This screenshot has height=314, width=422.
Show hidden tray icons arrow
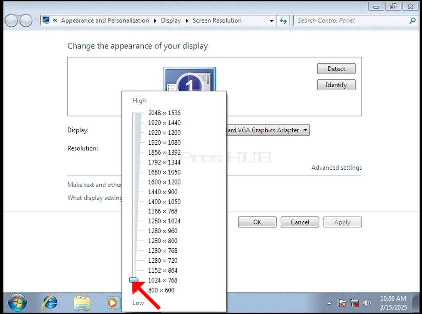pyautogui.click(x=329, y=303)
